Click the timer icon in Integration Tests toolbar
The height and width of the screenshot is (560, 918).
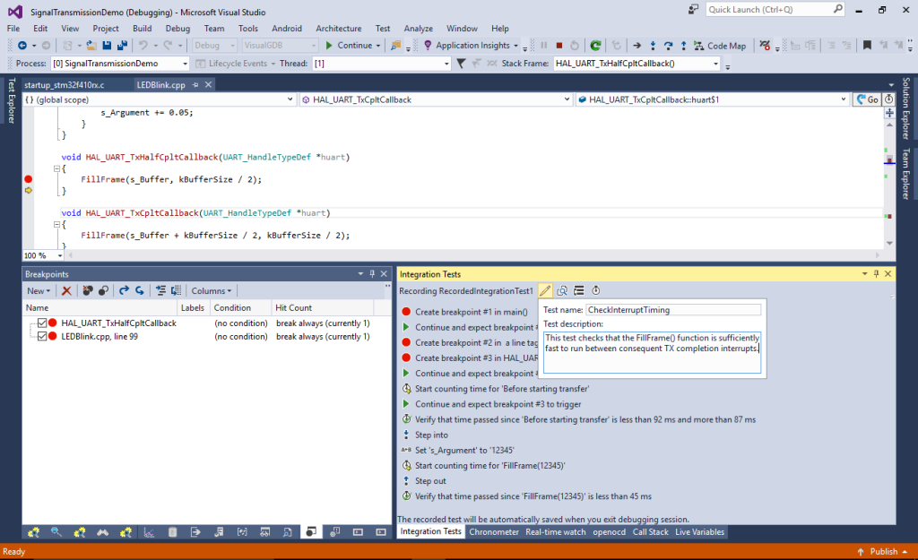point(595,290)
